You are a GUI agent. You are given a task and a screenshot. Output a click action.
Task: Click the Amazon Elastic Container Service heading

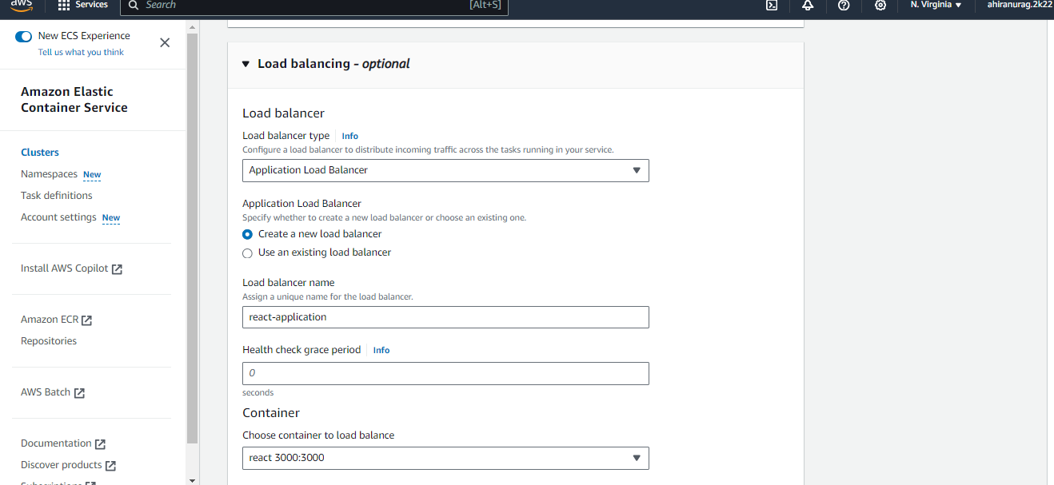point(74,100)
